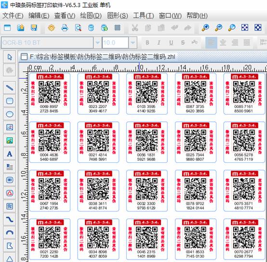Click the open file folder icon
267x262 pixels.
21,27
